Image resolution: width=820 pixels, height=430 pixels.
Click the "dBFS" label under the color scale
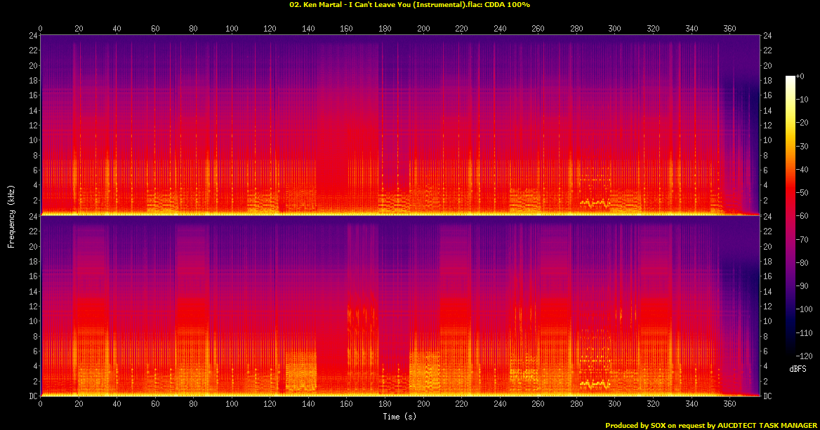tap(798, 369)
